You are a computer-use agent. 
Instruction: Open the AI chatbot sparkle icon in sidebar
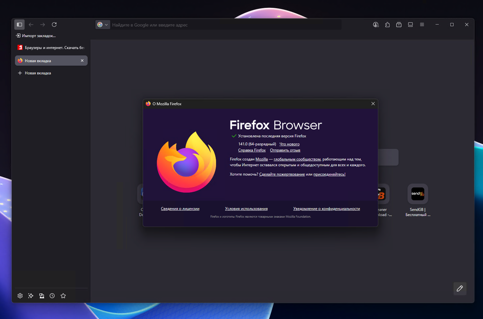(x=31, y=296)
